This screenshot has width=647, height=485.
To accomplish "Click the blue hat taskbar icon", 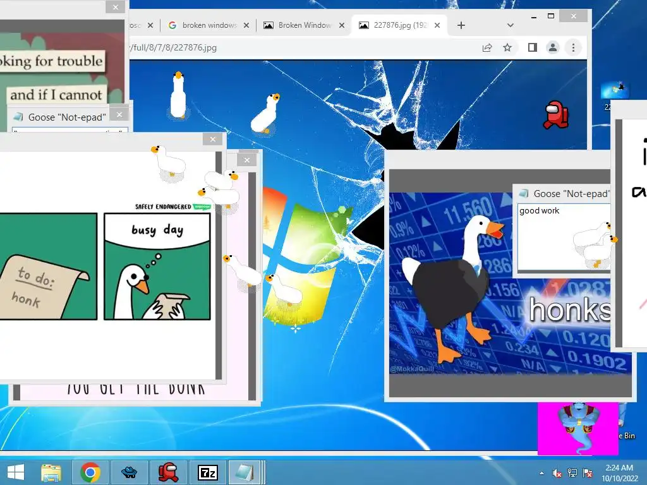I will 129,472.
